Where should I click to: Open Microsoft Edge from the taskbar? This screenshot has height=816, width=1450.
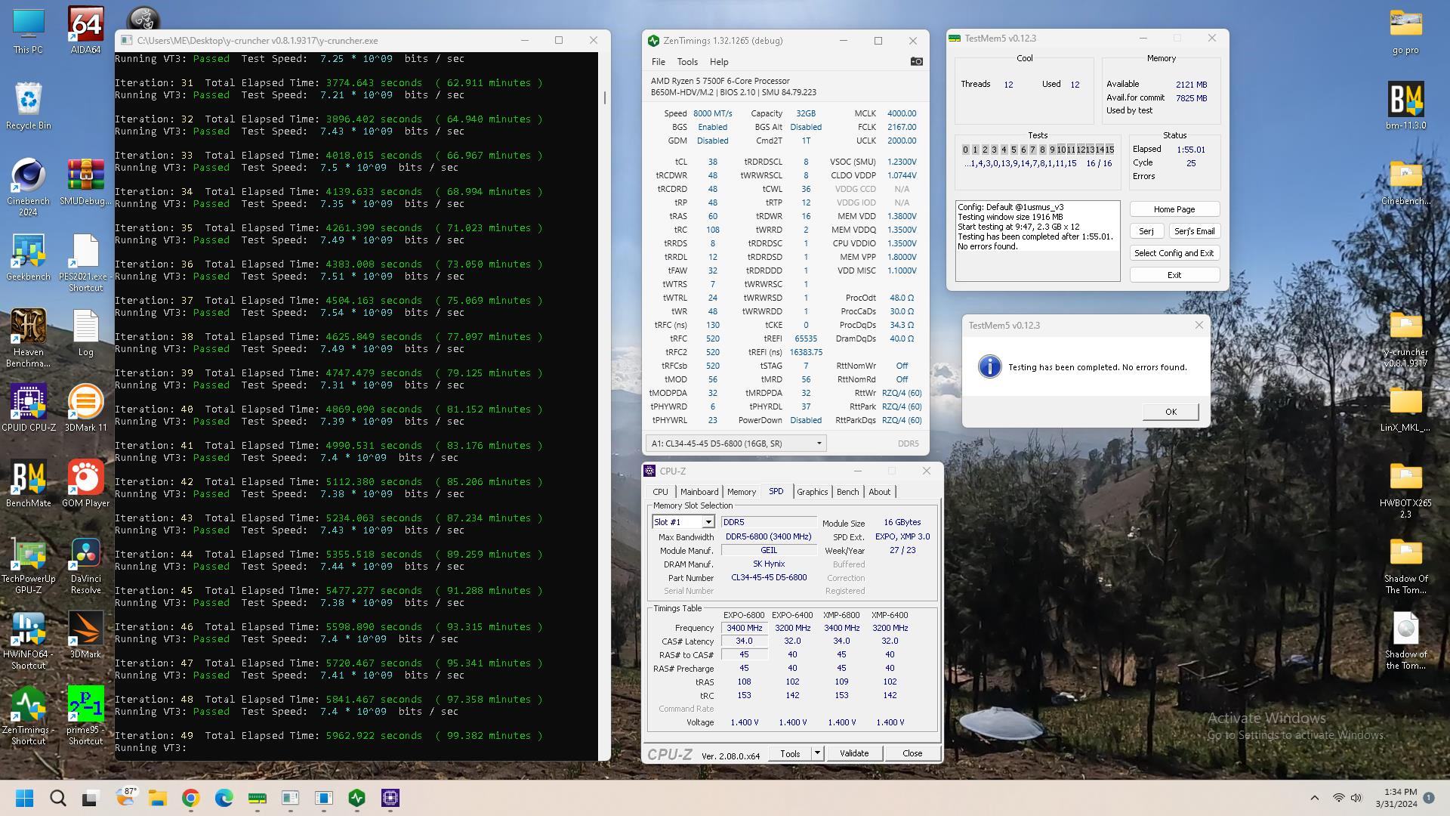coord(224,798)
